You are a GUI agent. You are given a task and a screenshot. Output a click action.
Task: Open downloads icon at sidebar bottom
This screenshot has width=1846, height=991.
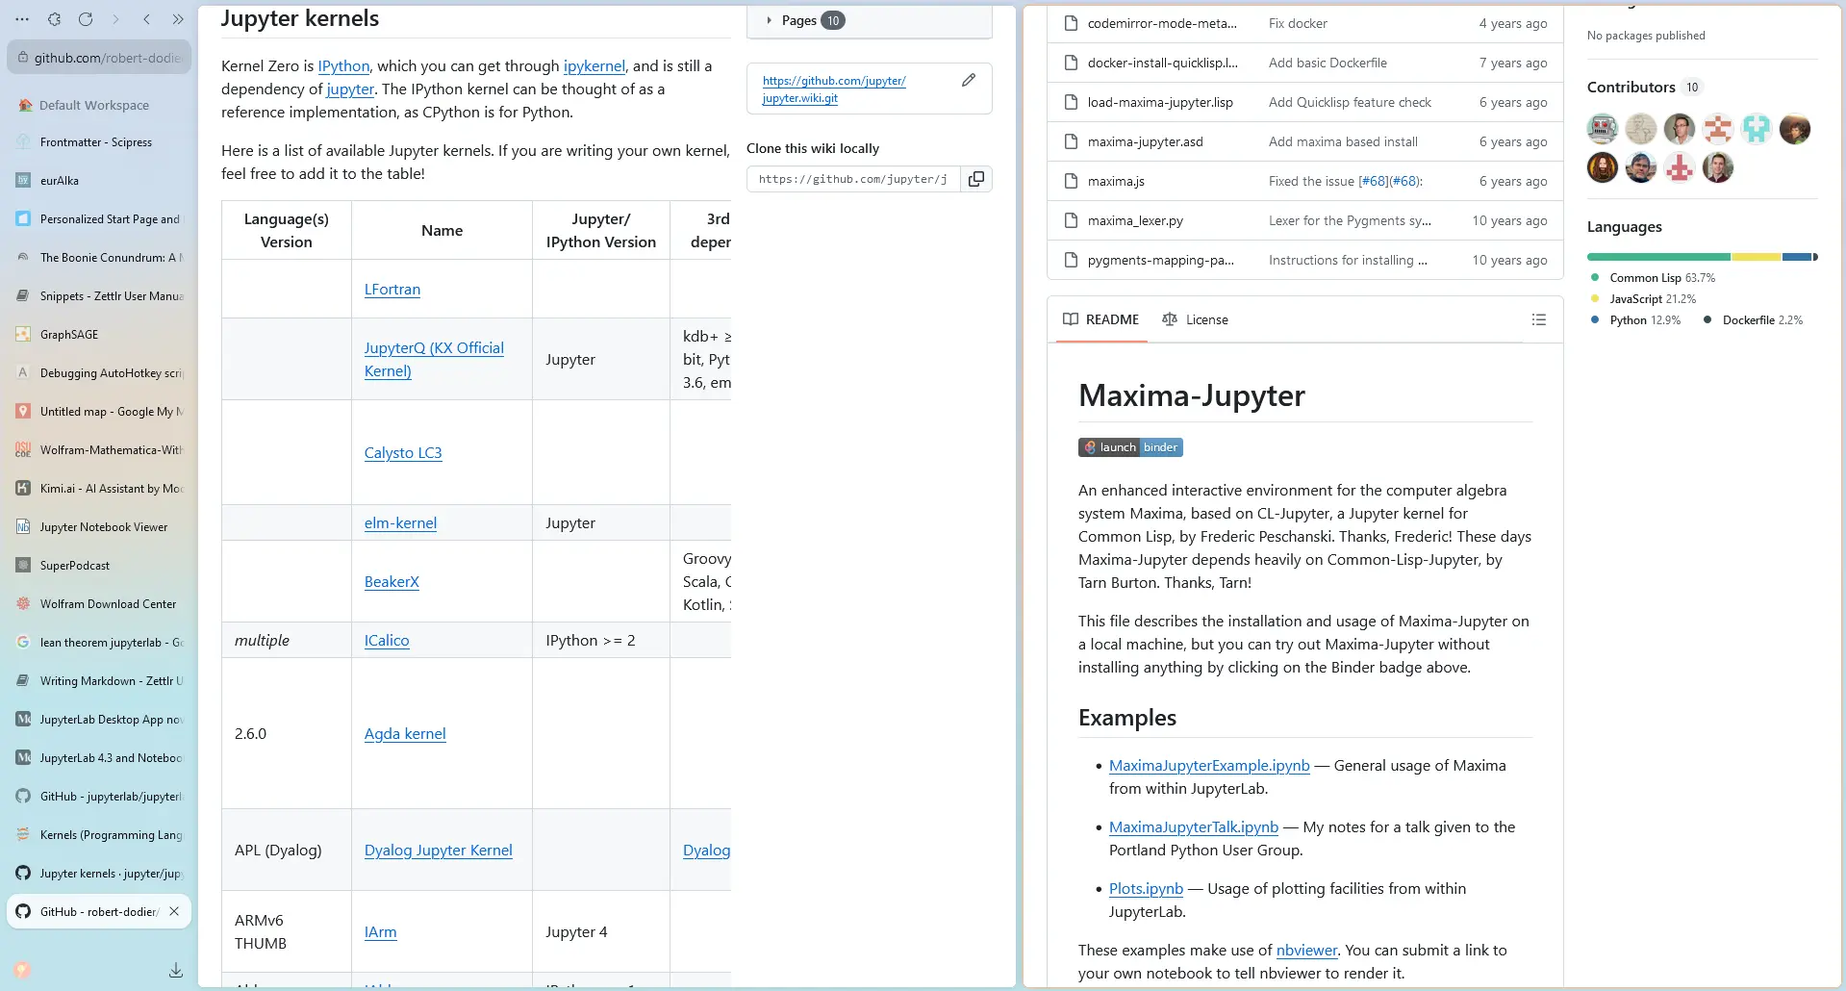[x=176, y=970]
